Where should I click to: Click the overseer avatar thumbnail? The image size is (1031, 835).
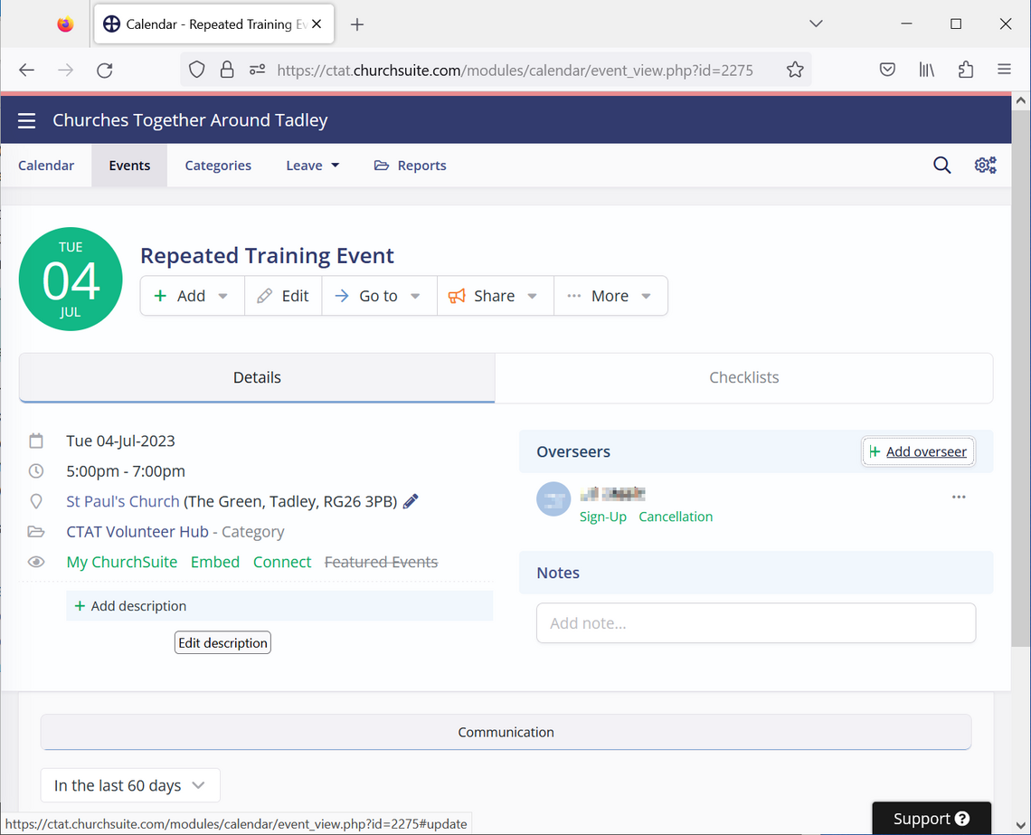coord(553,499)
